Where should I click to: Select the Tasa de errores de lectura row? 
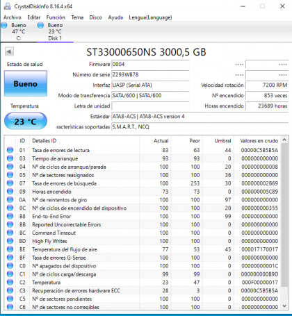143,150
